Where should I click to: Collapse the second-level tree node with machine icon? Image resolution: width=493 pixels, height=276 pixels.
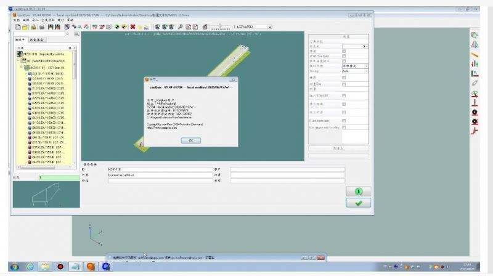click(18, 60)
